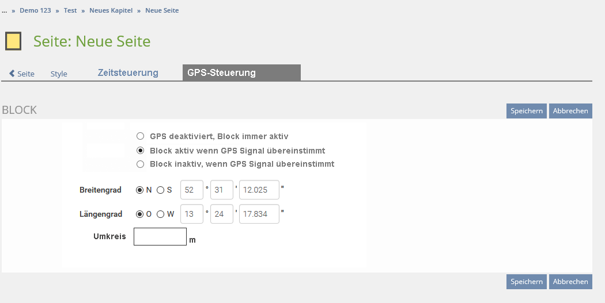Open the Style tab
Image resolution: width=605 pixels, height=303 pixels.
(59, 74)
